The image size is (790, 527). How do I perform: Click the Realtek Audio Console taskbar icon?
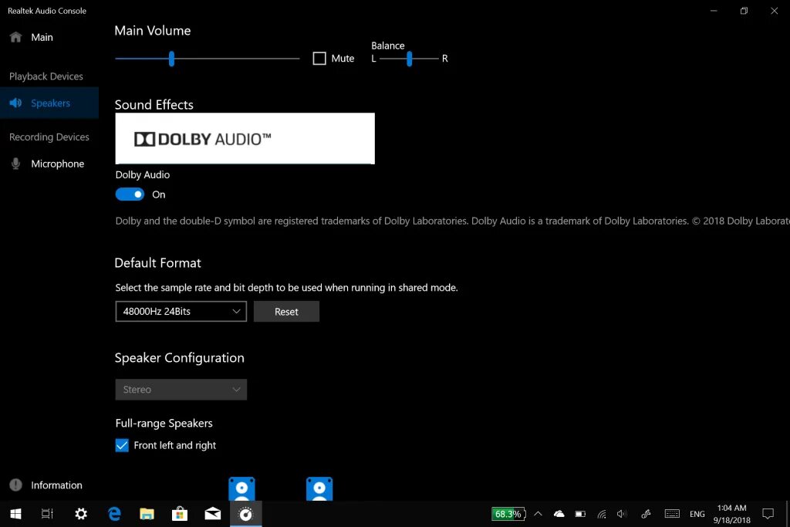[246, 514]
